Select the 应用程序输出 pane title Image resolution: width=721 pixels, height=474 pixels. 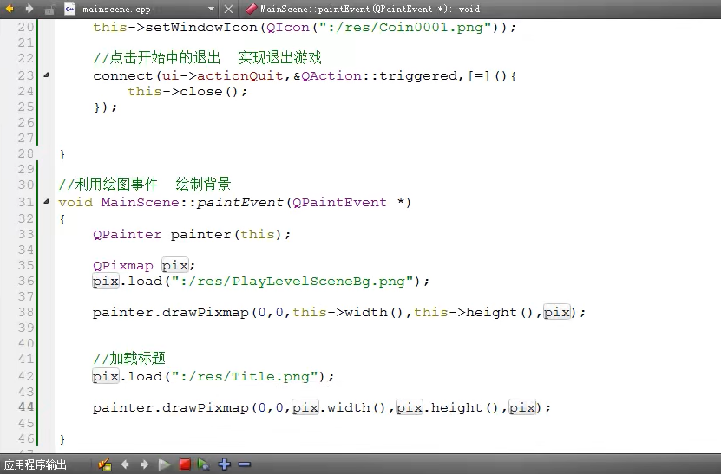[36, 464]
